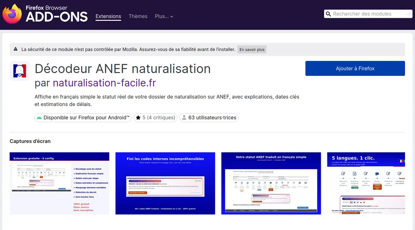The height and width of the screenshot is (230, 415).
Task: Click the star rating icon
Action: (x=138, y=118)
